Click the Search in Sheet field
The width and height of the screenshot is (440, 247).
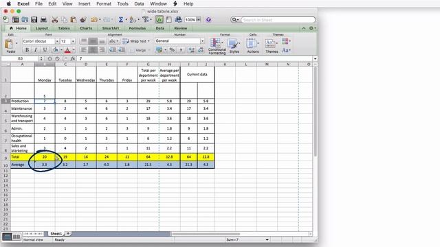point(278,20)
